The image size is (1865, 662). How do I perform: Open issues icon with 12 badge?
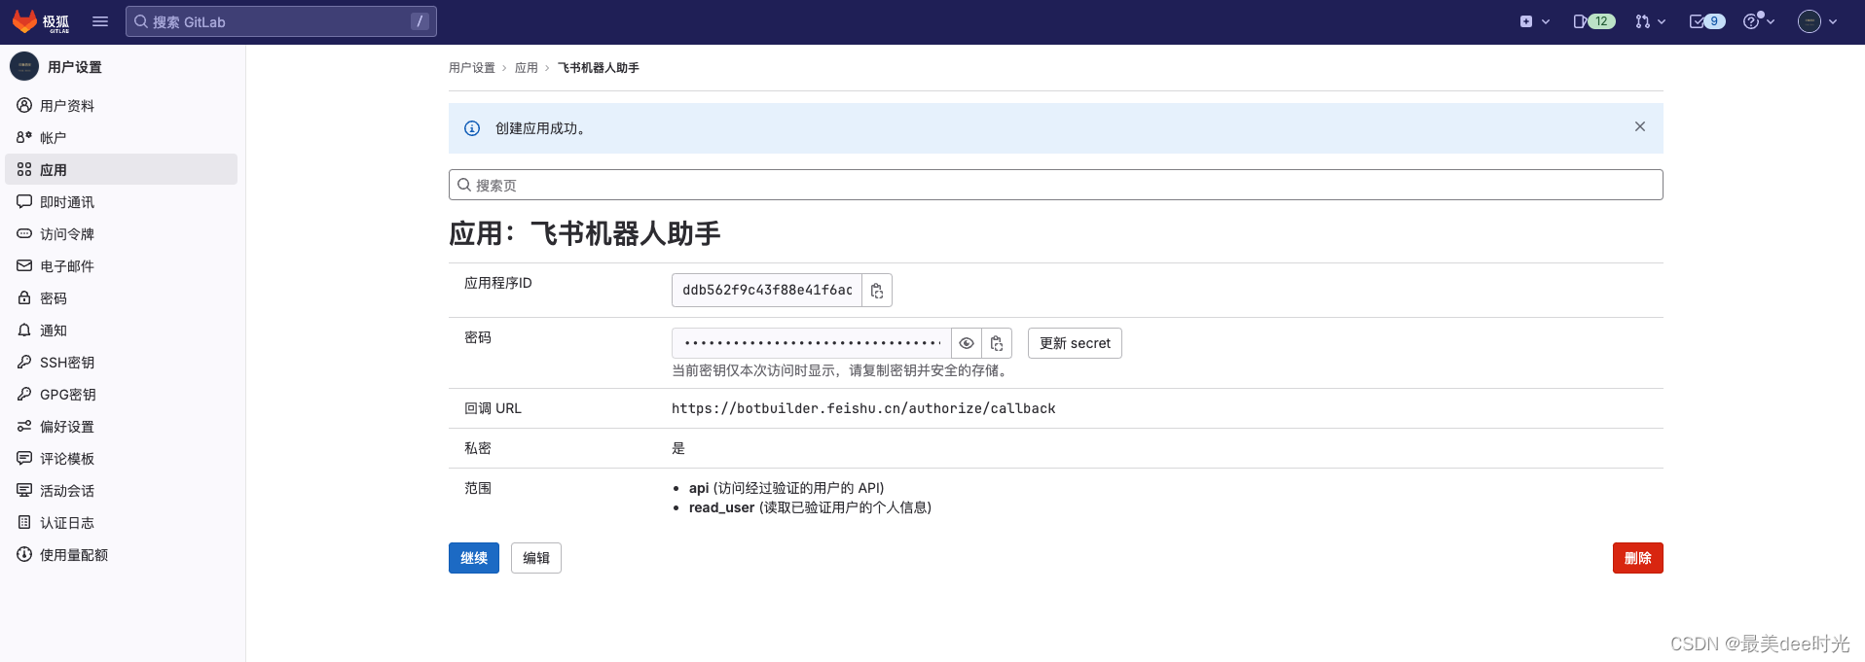point(1594,21)
